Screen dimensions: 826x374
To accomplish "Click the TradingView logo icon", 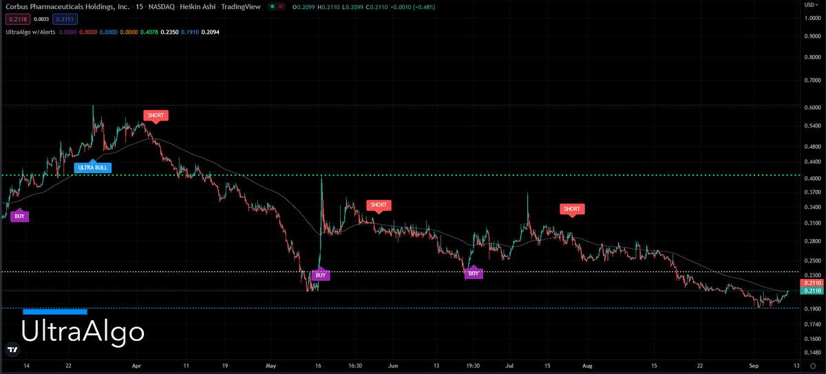I will pos(12,350).
